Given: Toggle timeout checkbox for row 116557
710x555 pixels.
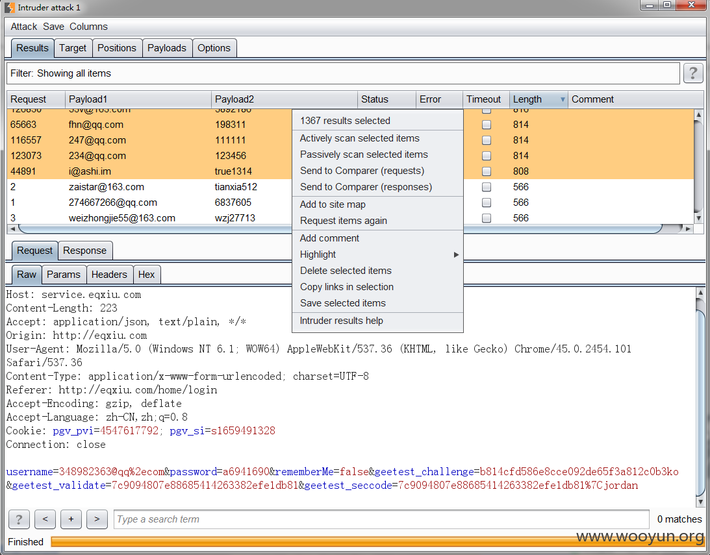Looking at the screenshot, I should tap(487, 140).
